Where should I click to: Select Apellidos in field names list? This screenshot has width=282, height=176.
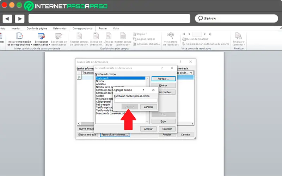click(x=101, y=84)
